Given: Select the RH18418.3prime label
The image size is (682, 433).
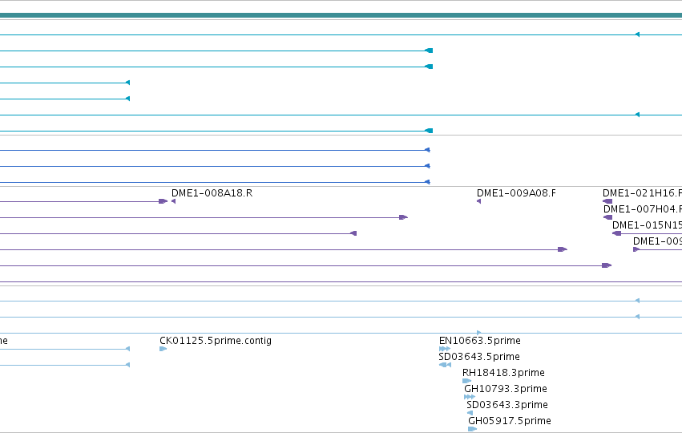Looking at the screenshot, I should coord(503,373).
